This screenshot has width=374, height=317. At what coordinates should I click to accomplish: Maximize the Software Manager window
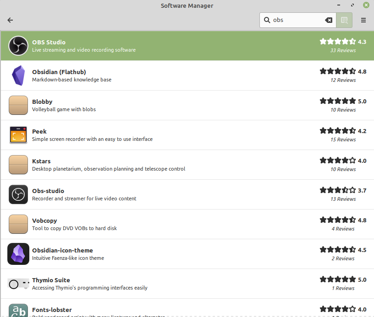(x=352, y=5)
